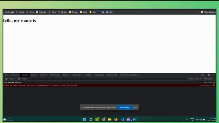Open the Chrome taskbar icon

tap(103, 119)
